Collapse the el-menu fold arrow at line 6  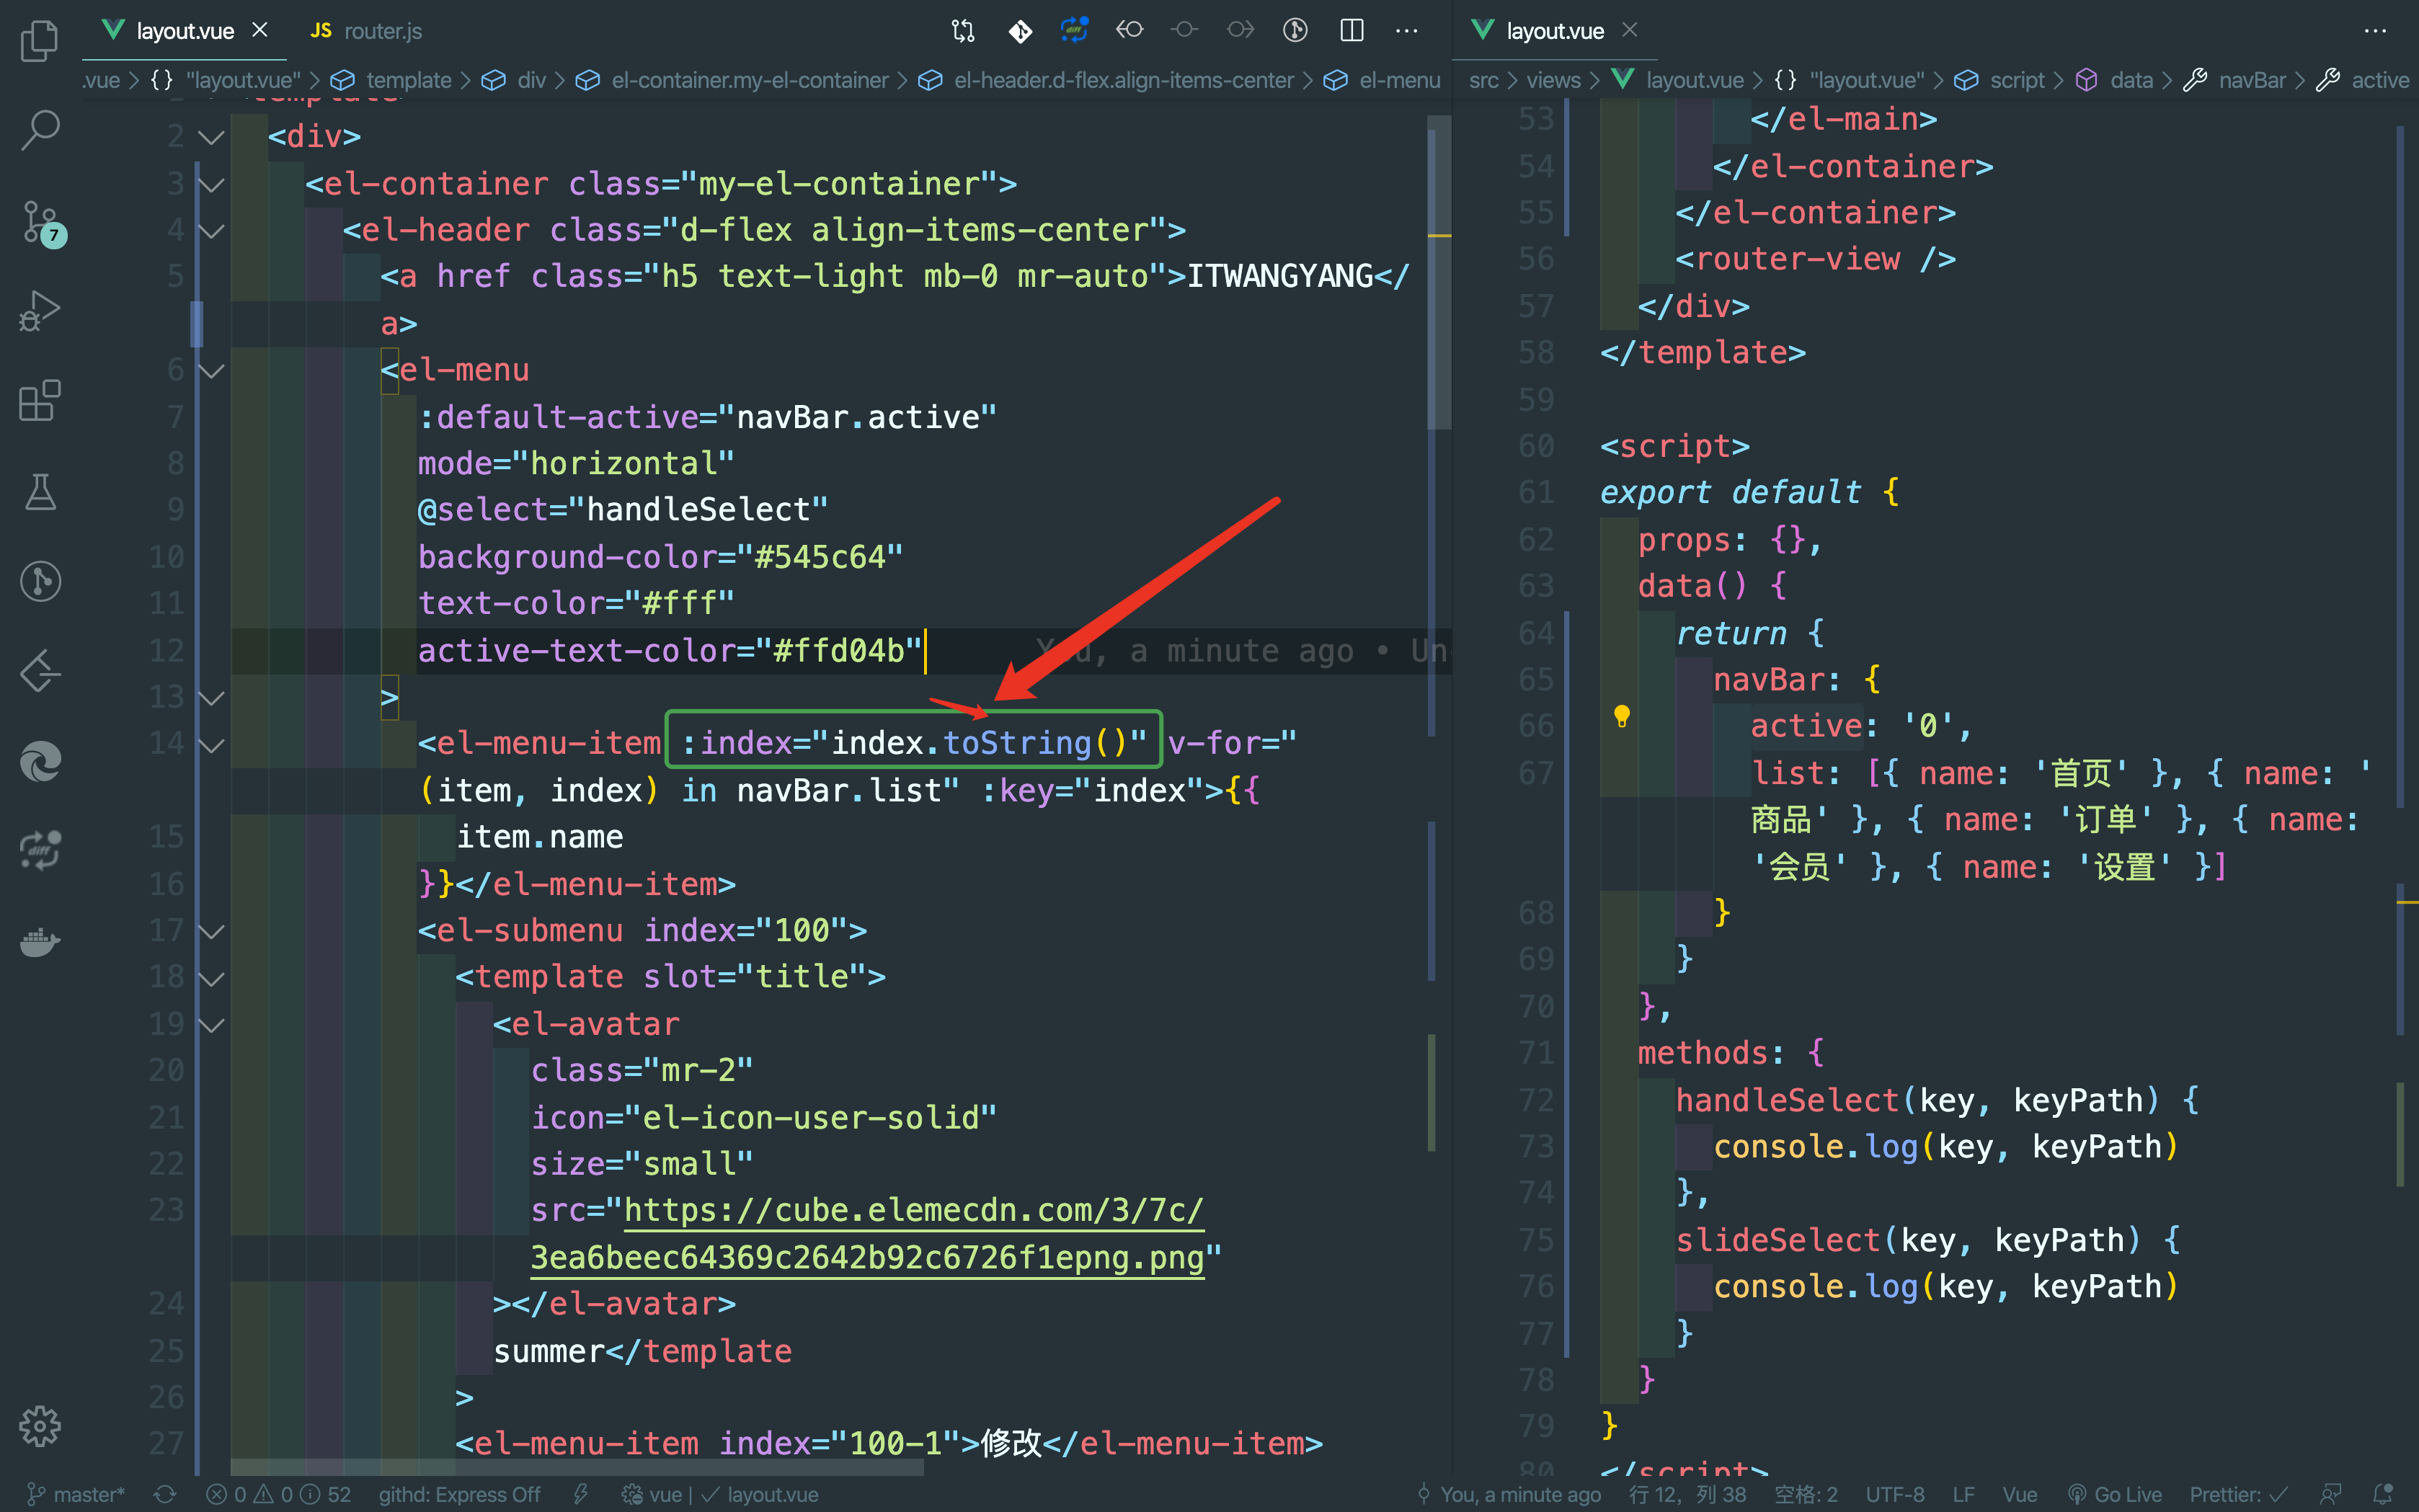(x=211, y=371)
